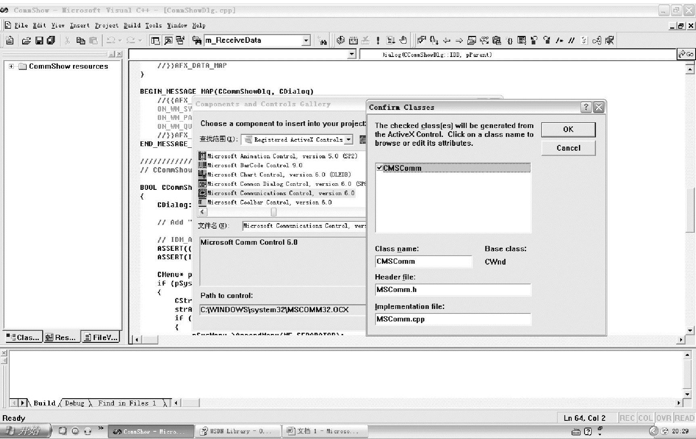Switch to the ClassView workspace tab
The image size is (696, 439).
coord(23,337)
